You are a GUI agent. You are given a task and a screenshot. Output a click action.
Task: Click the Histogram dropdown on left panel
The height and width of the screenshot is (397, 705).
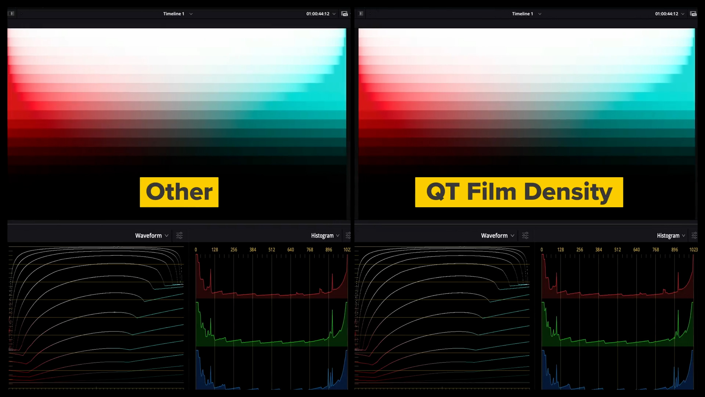click(325, 235)
